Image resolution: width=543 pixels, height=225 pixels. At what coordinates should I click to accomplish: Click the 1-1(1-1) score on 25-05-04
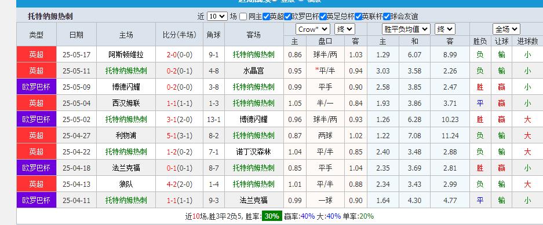click(180, 103)
